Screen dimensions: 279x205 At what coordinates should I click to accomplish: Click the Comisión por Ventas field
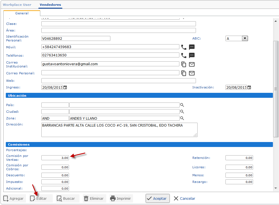[x=55, y=158]
